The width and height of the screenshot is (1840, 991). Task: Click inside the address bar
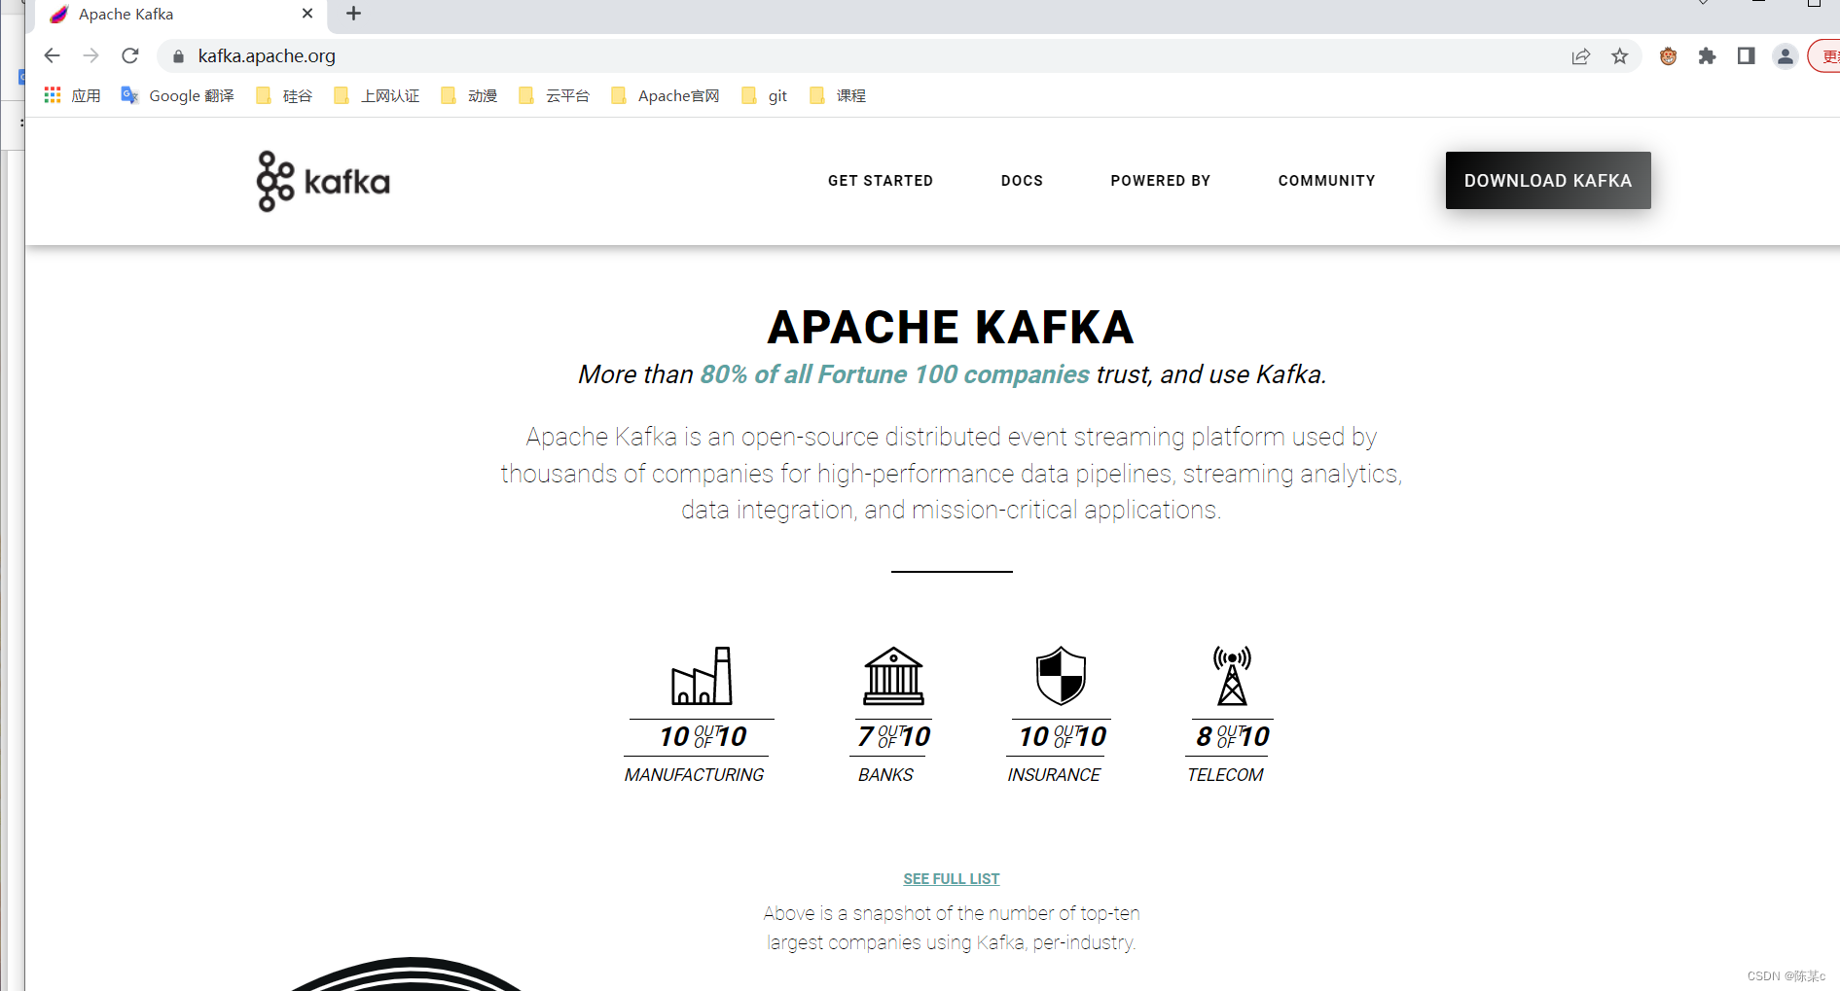tap(487, 55)
